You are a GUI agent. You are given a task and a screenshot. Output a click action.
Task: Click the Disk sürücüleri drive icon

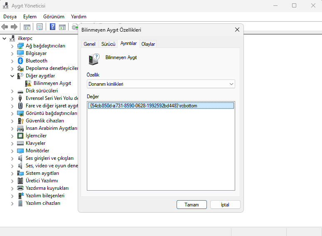click(x=20, y=91)
